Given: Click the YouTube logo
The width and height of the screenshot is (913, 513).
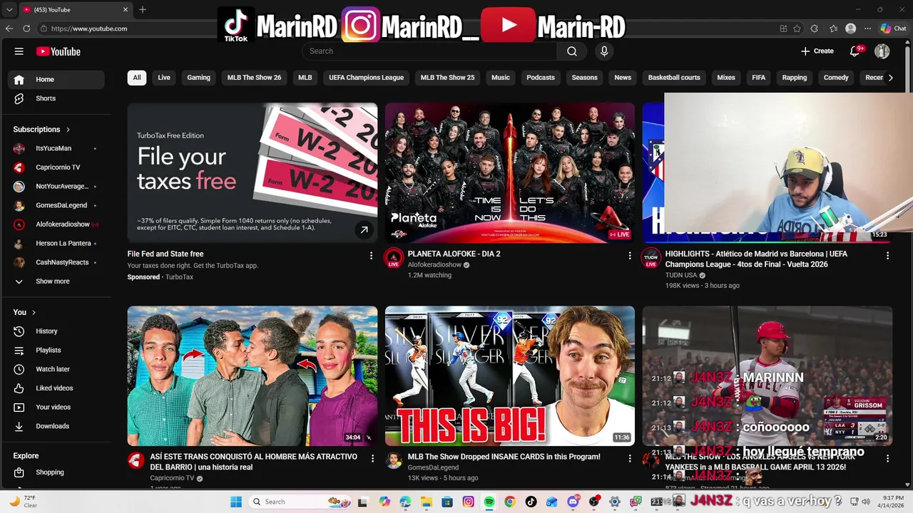Looking at the screenshot, I should click(x=58, y=51).
